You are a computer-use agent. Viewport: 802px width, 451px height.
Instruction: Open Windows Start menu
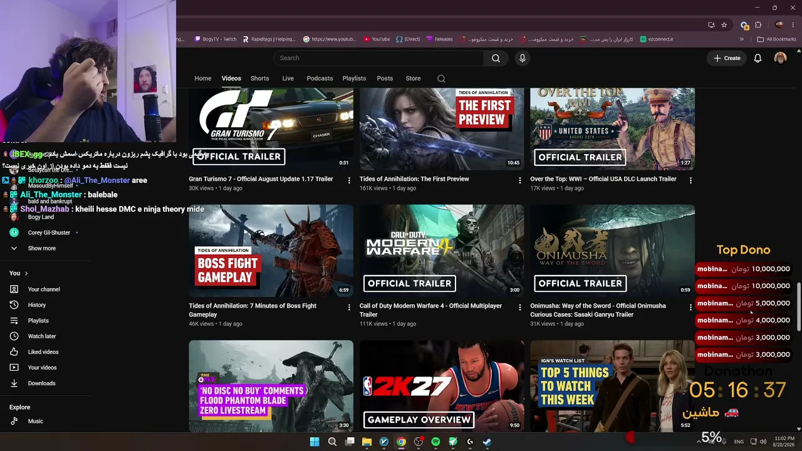(315, 442)
